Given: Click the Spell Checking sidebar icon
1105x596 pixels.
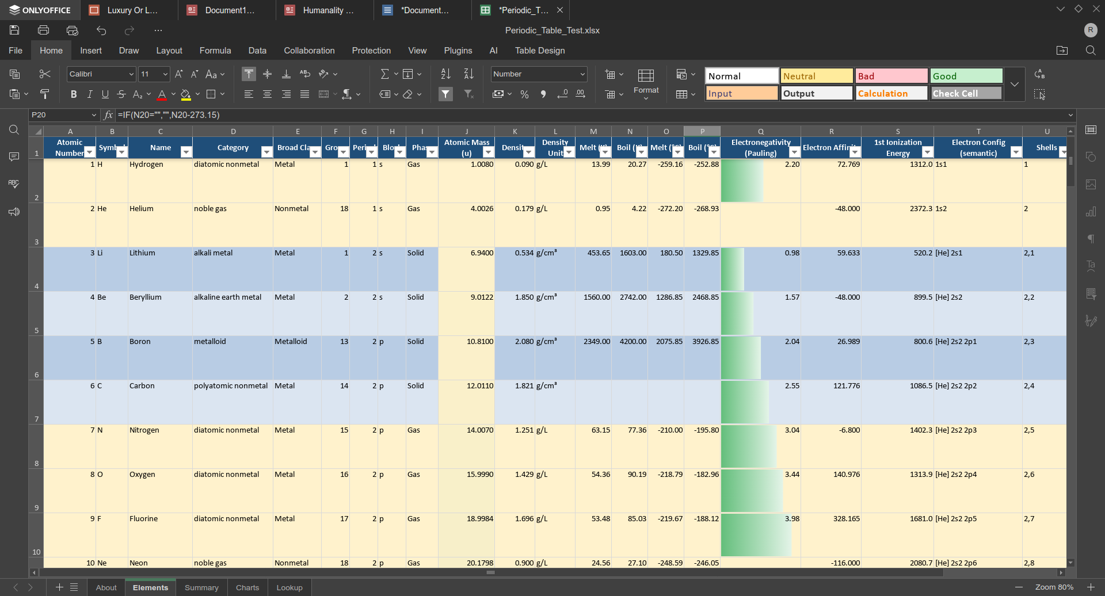Looking at the screenshot, I should [14, 184].
